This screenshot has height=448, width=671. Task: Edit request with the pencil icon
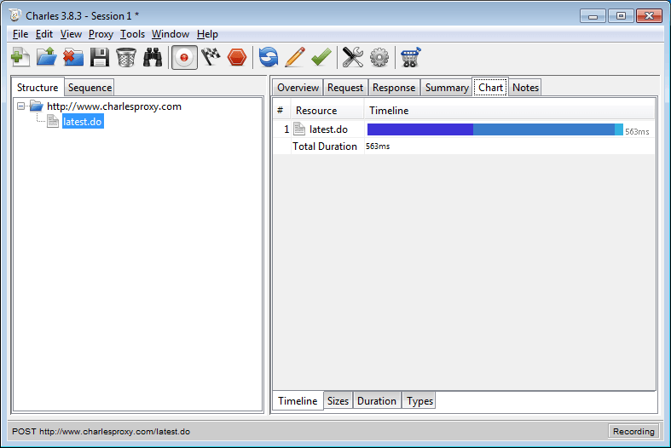[x=295, y=58]
